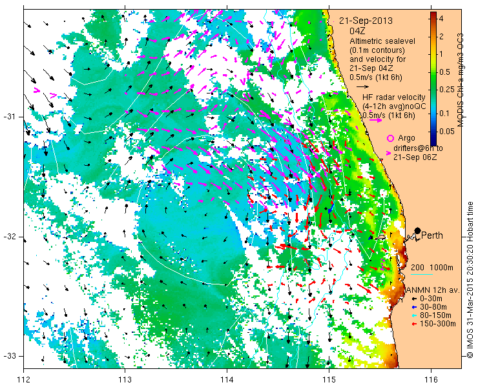Click the magenta drifters legend arrowhead
Screen dimensions: 478x387
(x=388, y=154)
